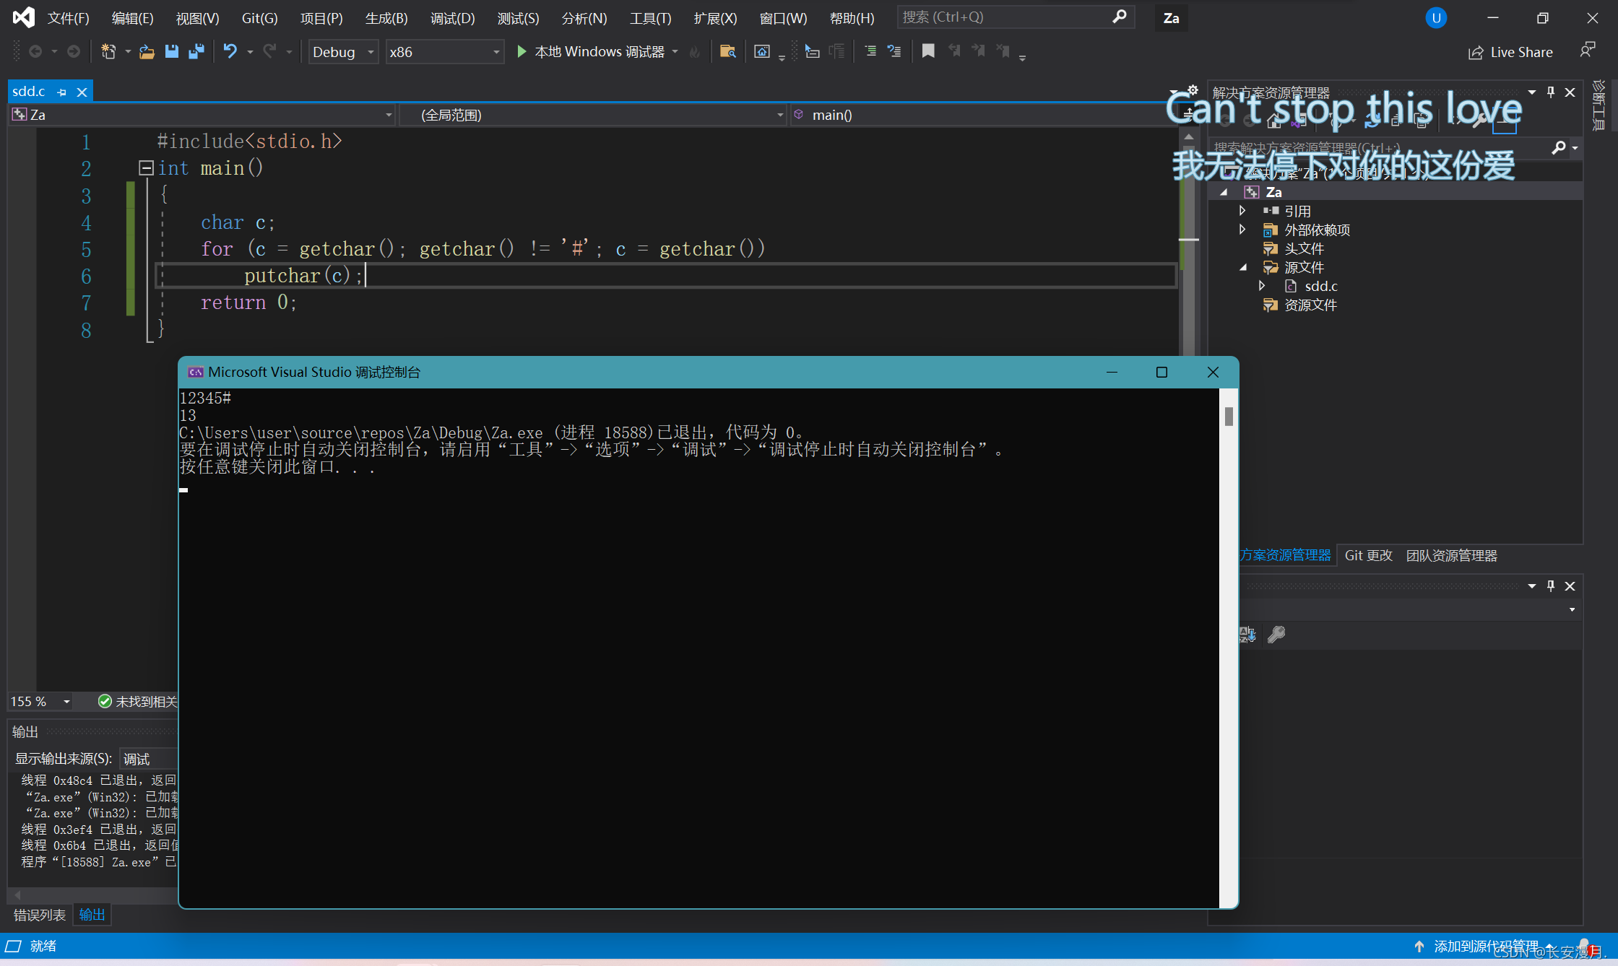1618x966 pixels.
Task: Open the Debug configuration dropdown
Action: coord(371,52)
